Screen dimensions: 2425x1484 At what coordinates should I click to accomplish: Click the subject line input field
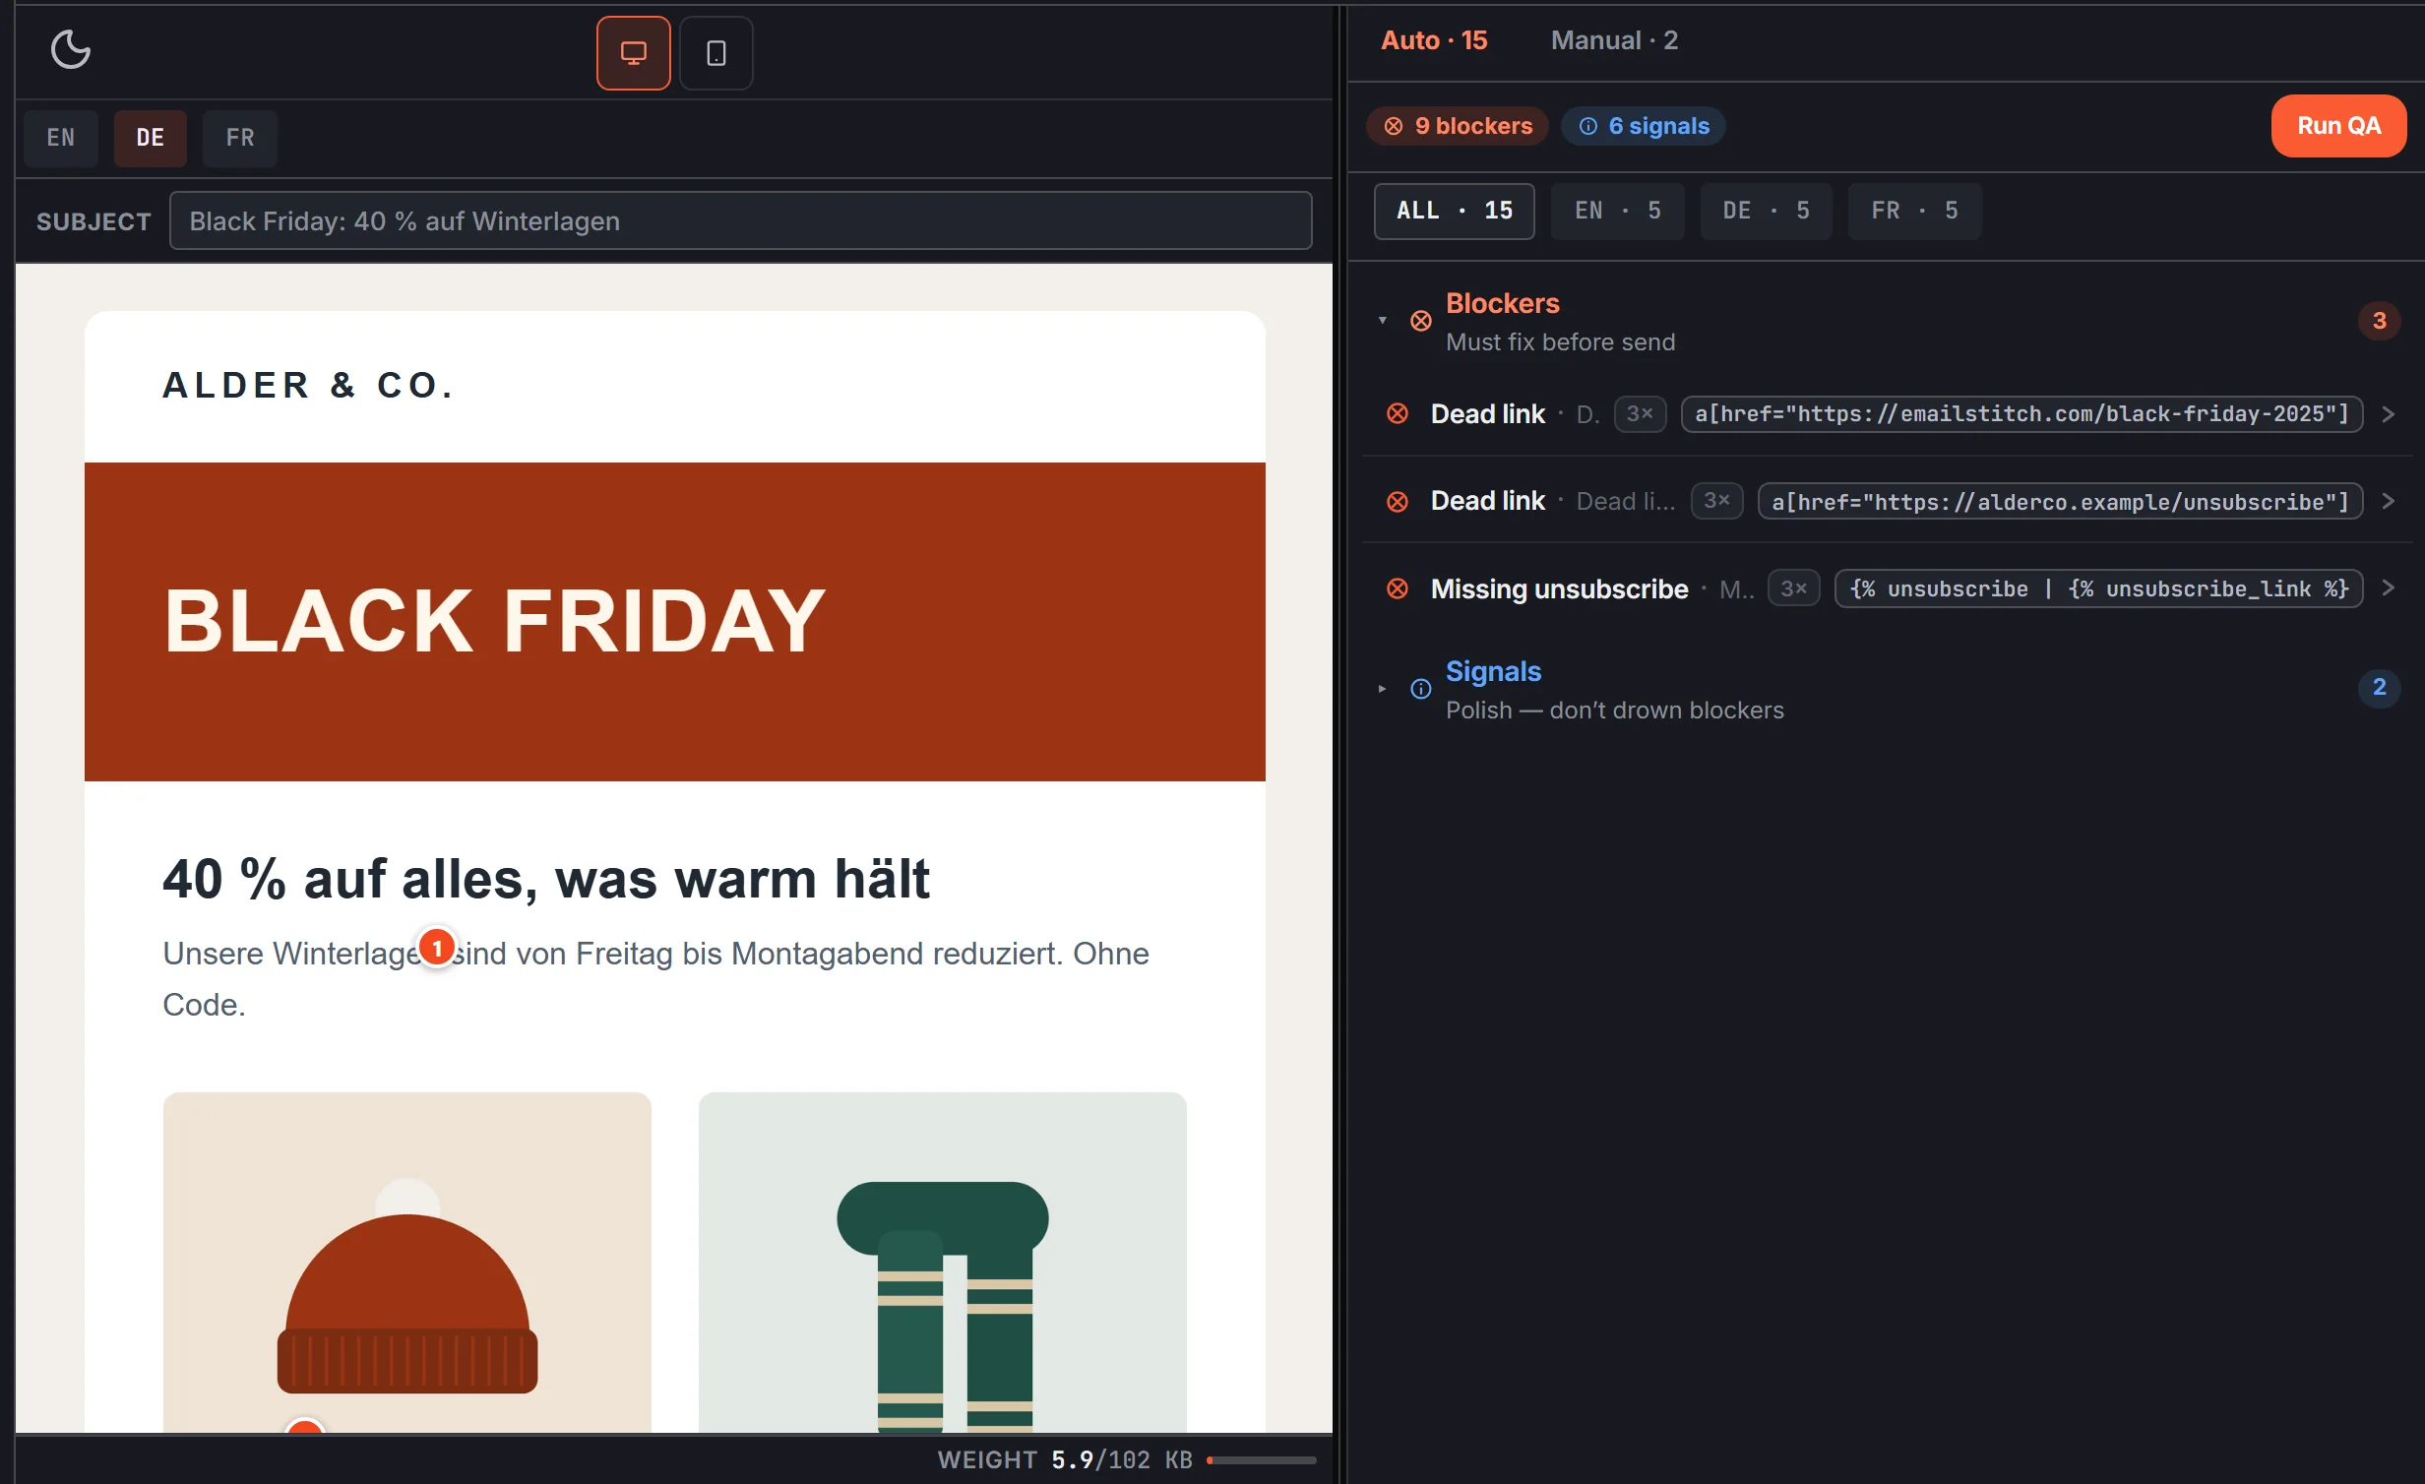(x=740, y=221)
